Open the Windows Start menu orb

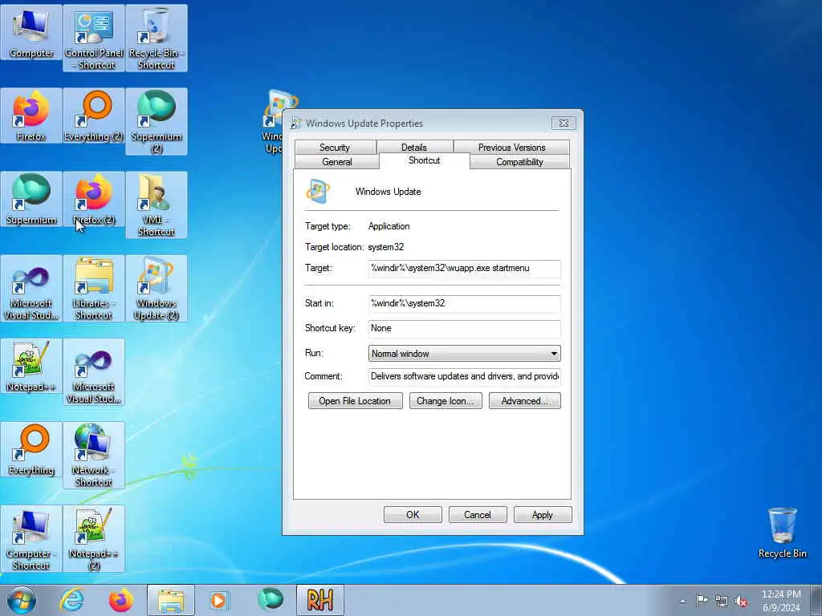[x=22, y=600]
